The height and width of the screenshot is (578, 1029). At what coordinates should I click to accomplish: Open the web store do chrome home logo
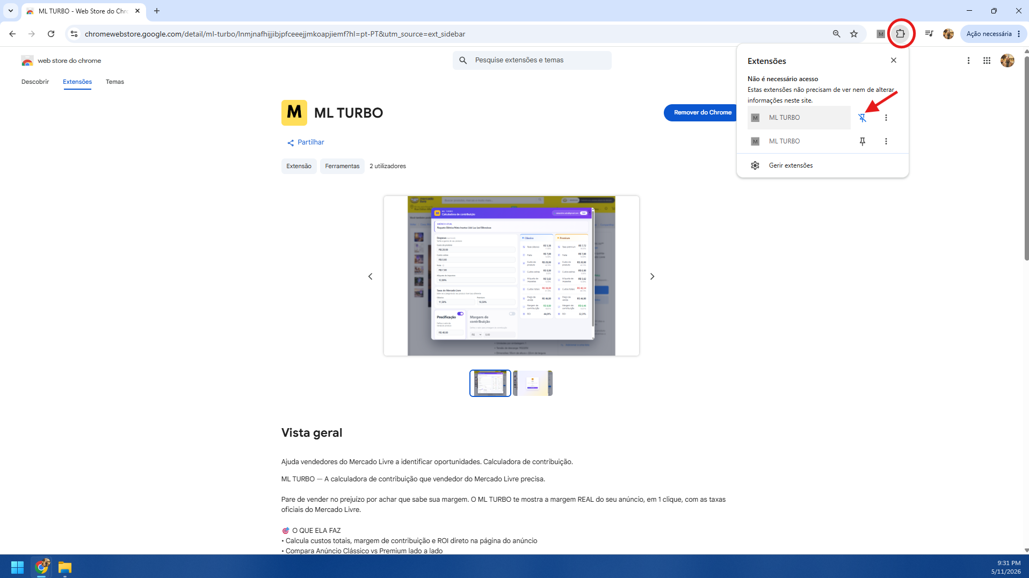click(x=61, y=61)
